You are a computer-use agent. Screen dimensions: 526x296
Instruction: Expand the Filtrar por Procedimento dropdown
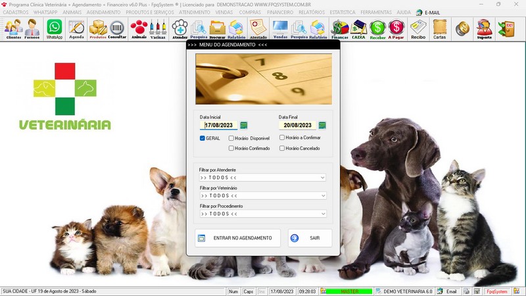[x=322, y=214]
